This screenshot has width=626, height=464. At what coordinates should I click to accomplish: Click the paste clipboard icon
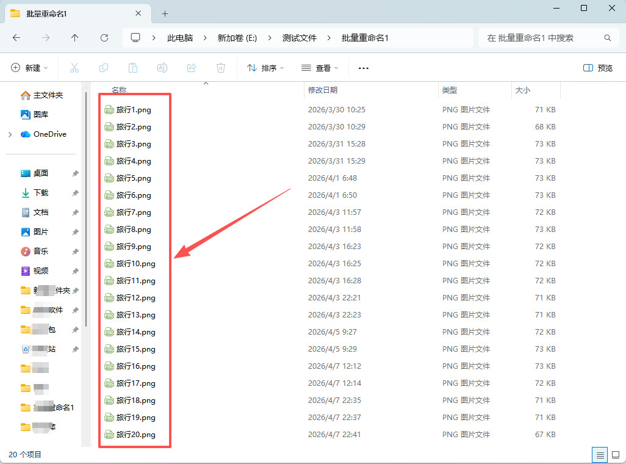133,68
